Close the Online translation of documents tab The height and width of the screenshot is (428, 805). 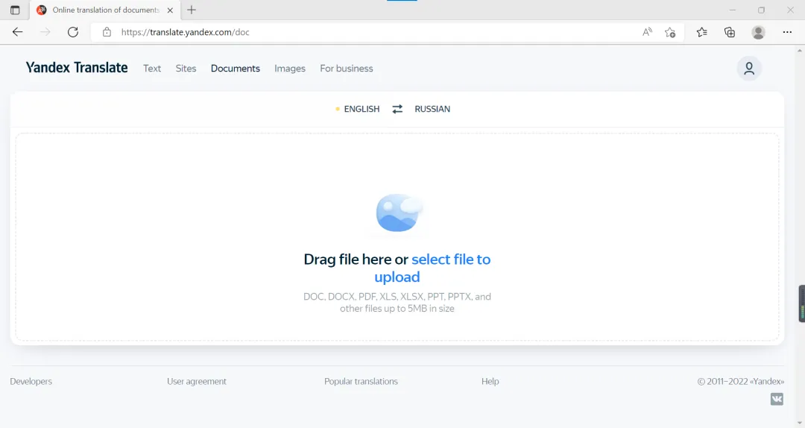[x=170, y=10]
